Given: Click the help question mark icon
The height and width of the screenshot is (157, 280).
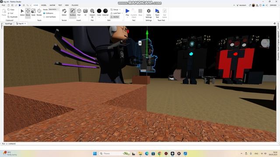Looking at the screenshot, I should pos(260,5).
